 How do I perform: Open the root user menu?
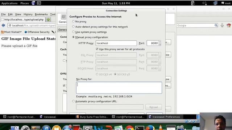(x=226, y=3)
